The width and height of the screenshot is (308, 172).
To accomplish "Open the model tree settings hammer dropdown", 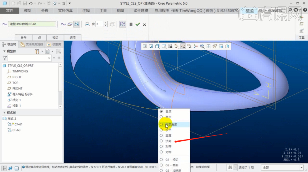I will [42, 51].
